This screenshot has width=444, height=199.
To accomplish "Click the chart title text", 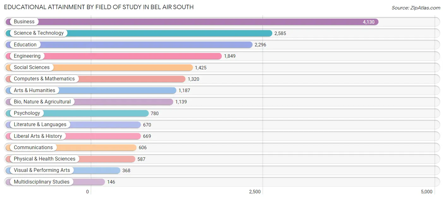I will pos(99,7).
